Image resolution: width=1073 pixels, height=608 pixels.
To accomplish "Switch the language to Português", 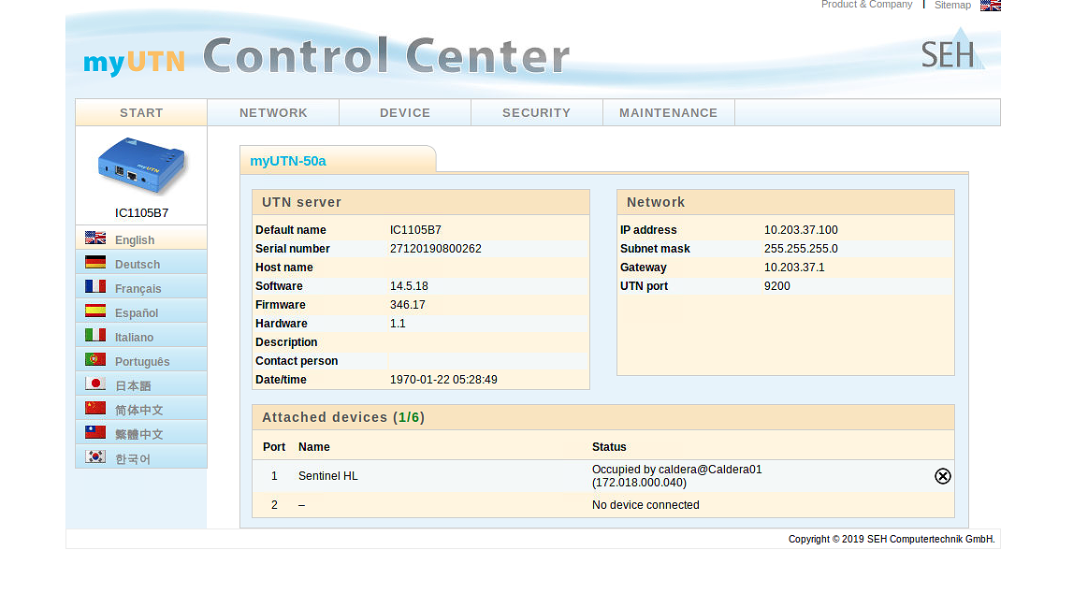I will [142, 362].
